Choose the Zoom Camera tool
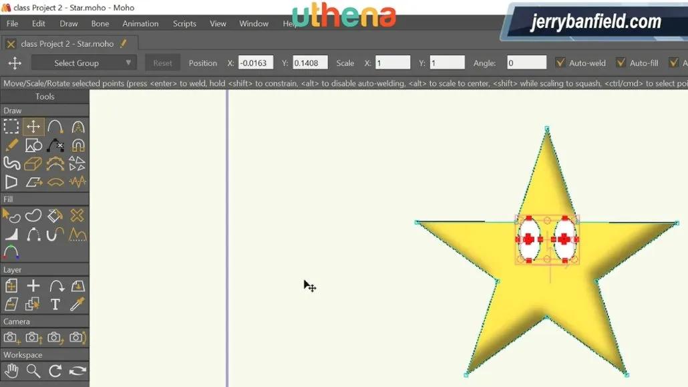Image resolution: width=688 pixels, height=387 pixels. click(33, 338)
